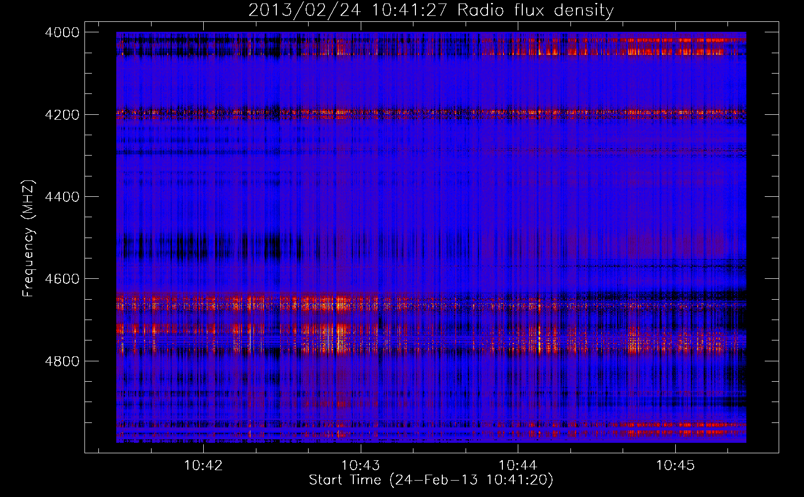The height and width of the screenshot is (497, 804).
Task: Click the 'Start Time (24-Feb-13 10:41:20)' axis title
Action: [x=431, y=480]
